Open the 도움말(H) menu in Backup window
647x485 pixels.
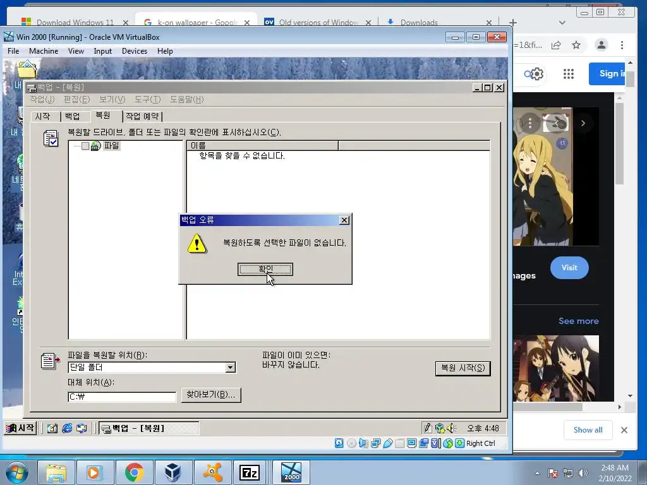pos(187,99)
